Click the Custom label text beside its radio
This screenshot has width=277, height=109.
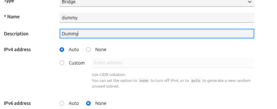(x=77, y=63)
